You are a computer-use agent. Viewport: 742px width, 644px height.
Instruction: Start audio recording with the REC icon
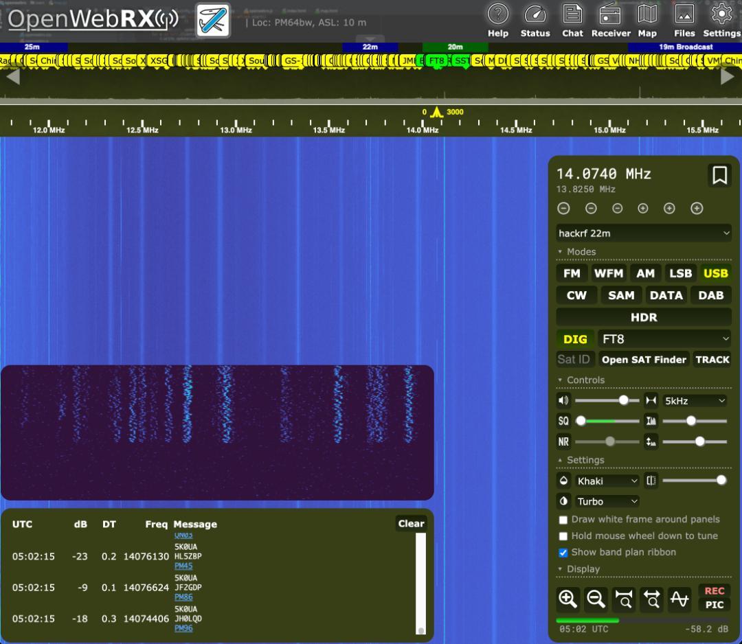pyautogui.click(x=714, y=591)
